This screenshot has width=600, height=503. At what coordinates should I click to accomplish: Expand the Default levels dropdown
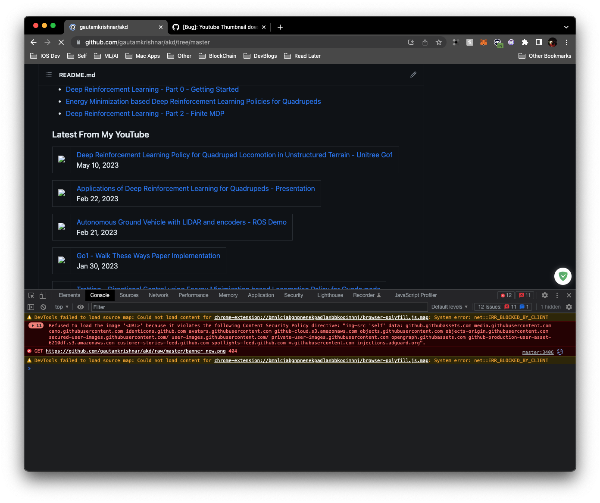point(449,306)
